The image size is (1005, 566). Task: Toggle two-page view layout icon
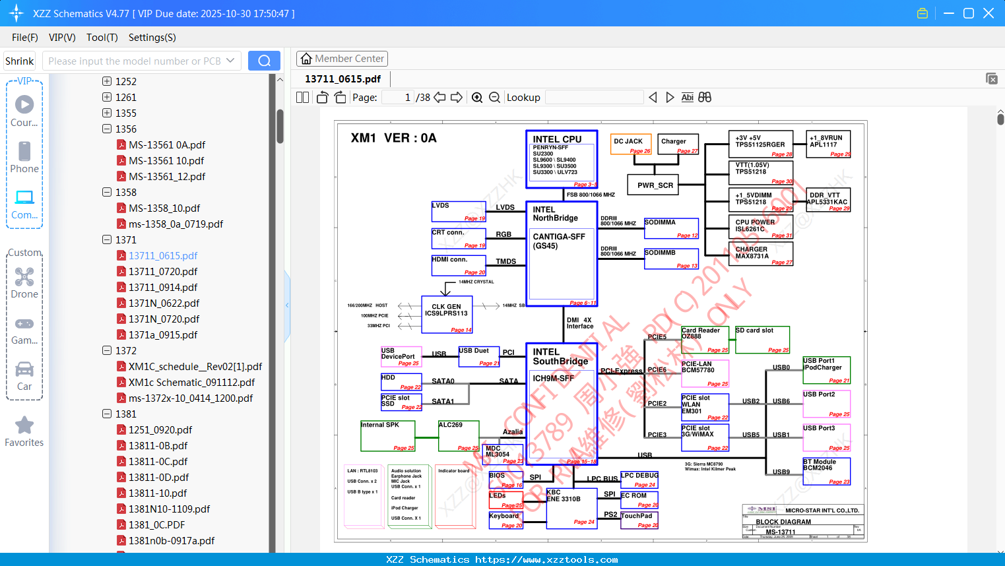[x=303, y=97]
